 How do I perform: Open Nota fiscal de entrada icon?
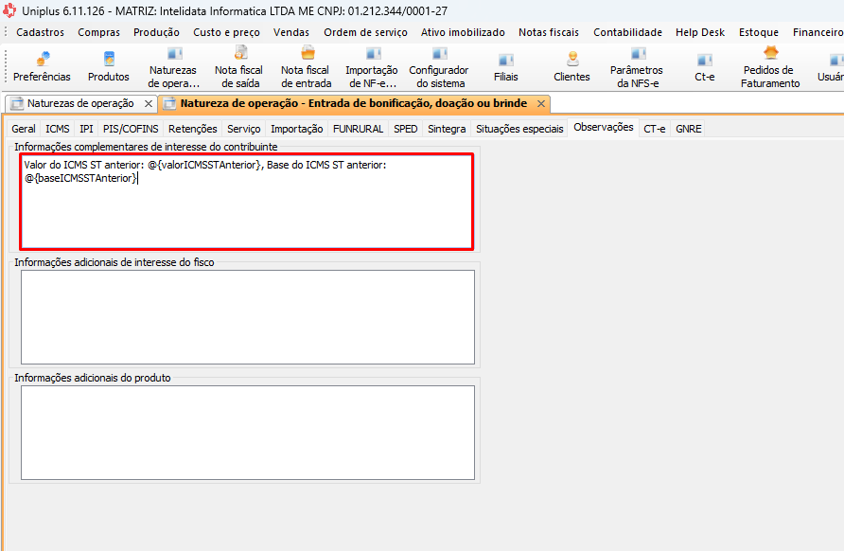(x=307, y=68)
